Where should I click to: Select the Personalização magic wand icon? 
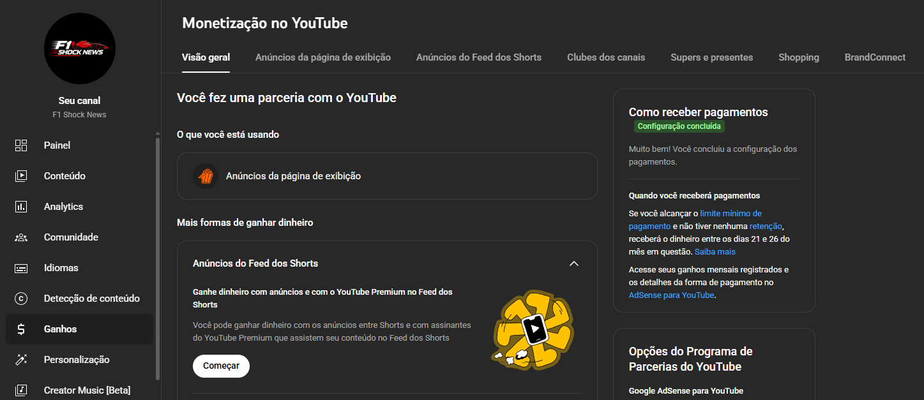tap(21, 360)
